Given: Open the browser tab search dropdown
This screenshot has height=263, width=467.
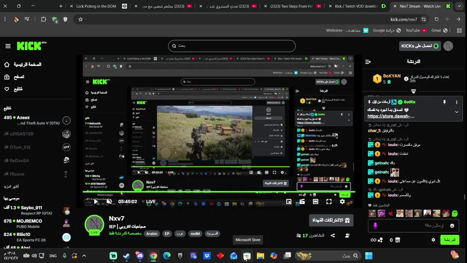Looking at the screenshot, I should click(459, 6).
